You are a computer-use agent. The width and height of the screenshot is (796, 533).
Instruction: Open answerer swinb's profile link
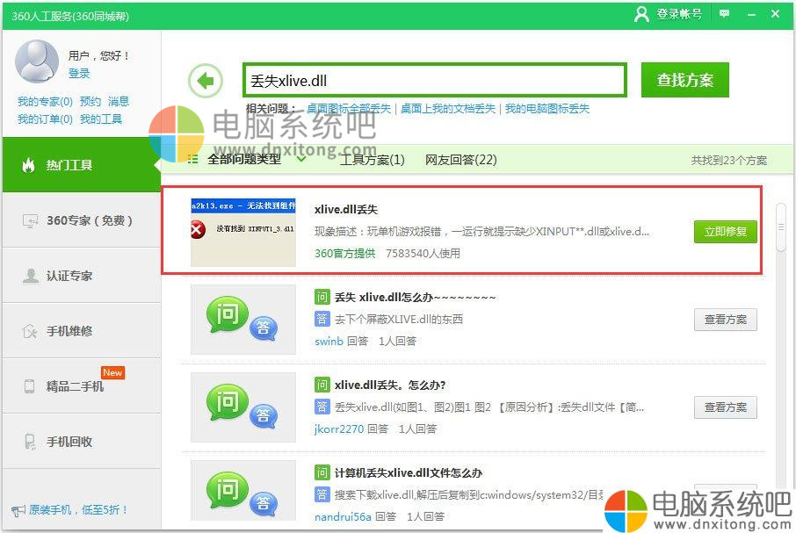(x=329, y=342)
